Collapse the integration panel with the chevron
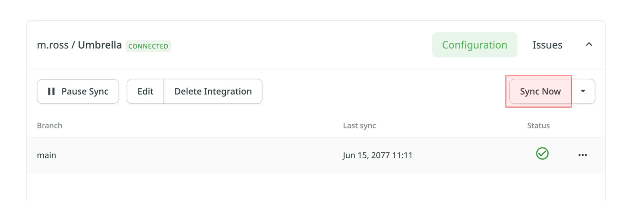Image resolution: width=630 pixels, height=201 pixels. [x=589, y=45]
